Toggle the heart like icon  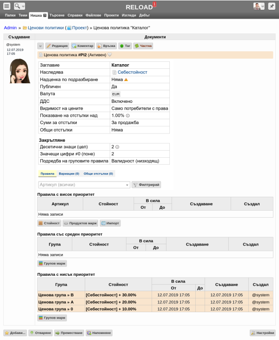110,54
